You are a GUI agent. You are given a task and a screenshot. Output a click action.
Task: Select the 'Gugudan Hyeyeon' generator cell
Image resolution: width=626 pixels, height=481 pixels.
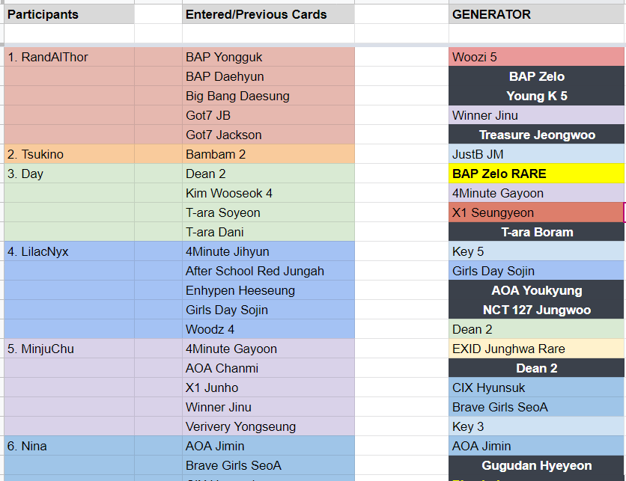point(537,466)
